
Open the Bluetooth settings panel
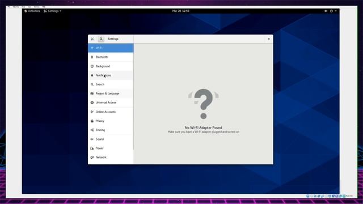[111, 57]
